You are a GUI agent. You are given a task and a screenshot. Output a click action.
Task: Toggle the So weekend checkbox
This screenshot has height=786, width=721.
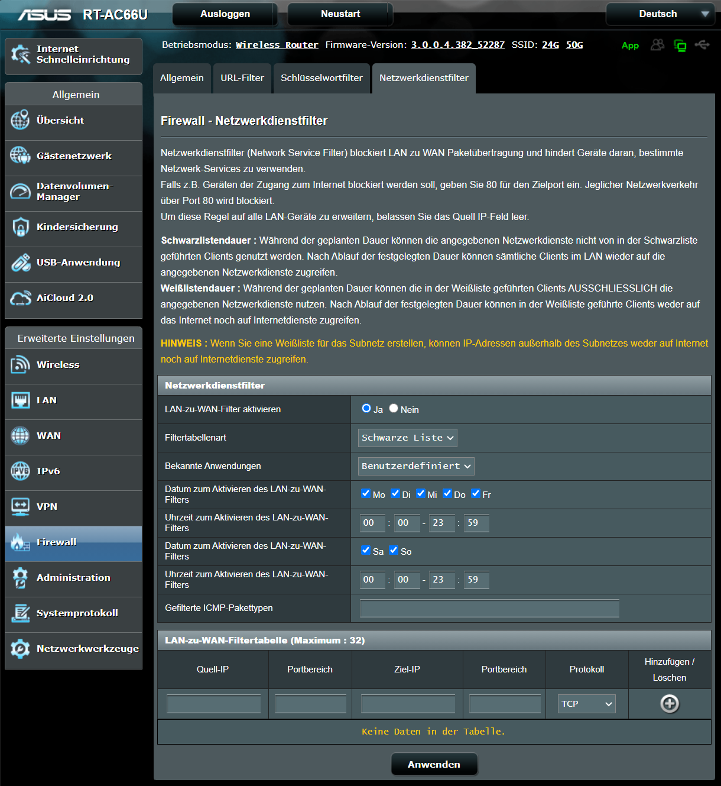394,550
